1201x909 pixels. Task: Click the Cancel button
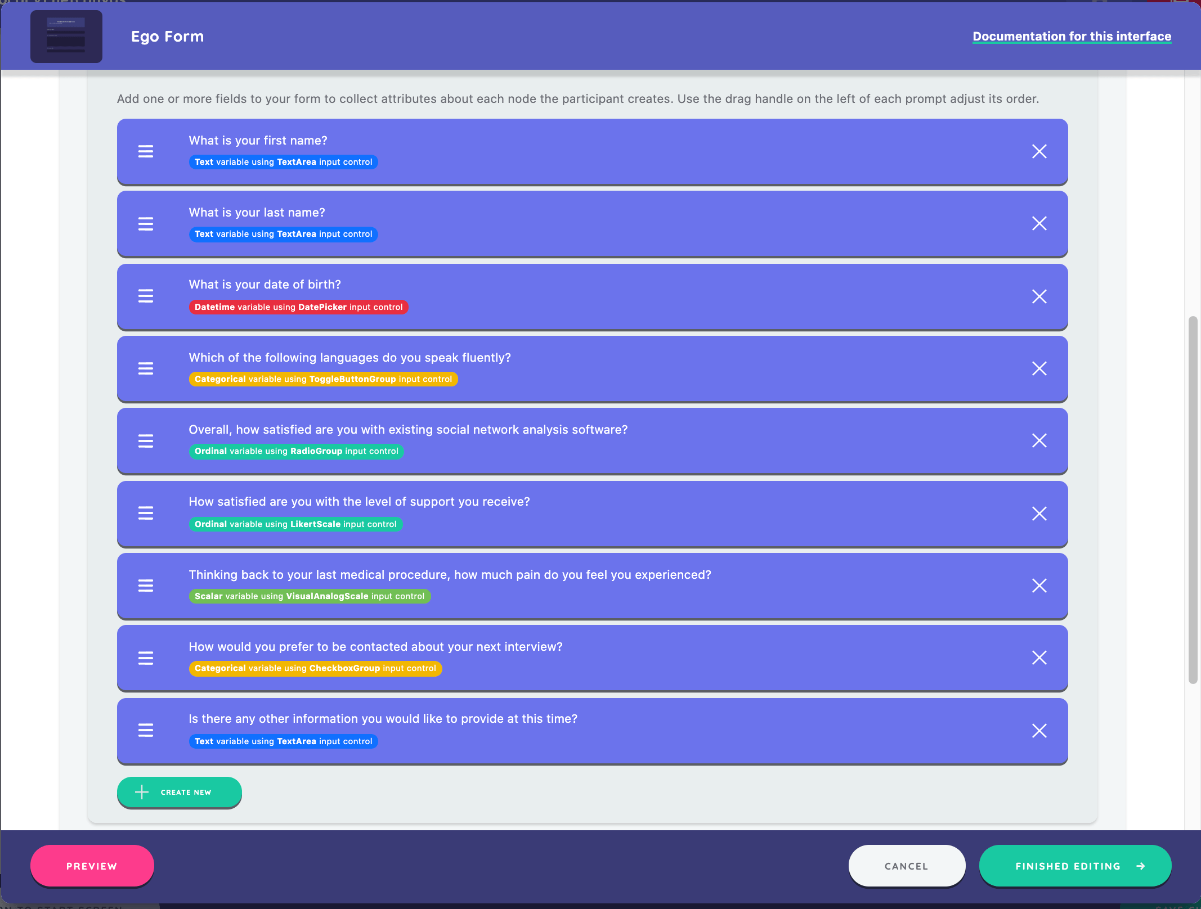tap(906, 866)
